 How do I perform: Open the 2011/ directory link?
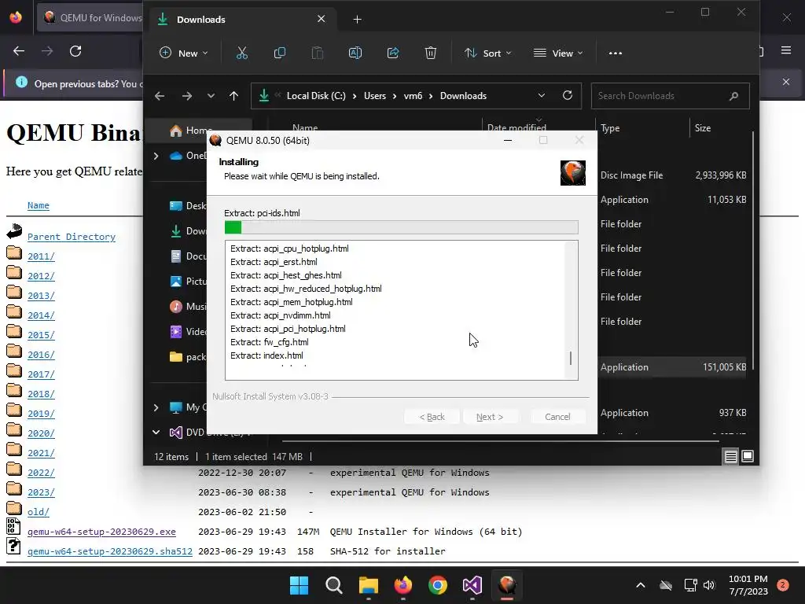click(x=41, y=256)
